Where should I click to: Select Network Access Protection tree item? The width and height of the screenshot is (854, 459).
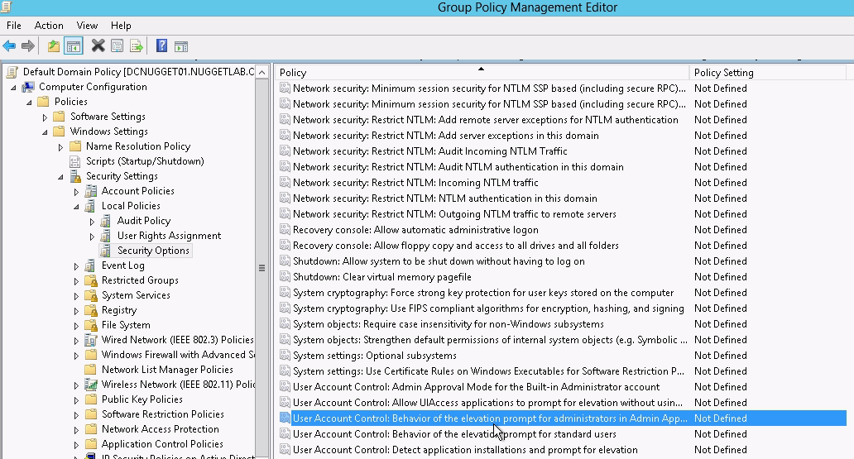(161, 429)
